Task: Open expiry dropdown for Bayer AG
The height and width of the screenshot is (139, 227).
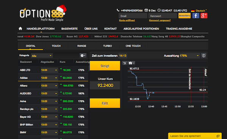Action: pyautogui.click(x=49, y=117)
